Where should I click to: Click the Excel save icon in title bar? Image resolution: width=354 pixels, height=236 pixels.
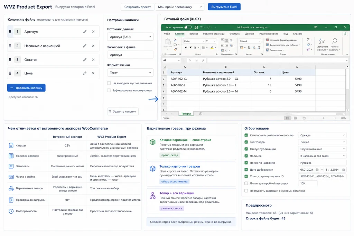(x=196, y=27)
